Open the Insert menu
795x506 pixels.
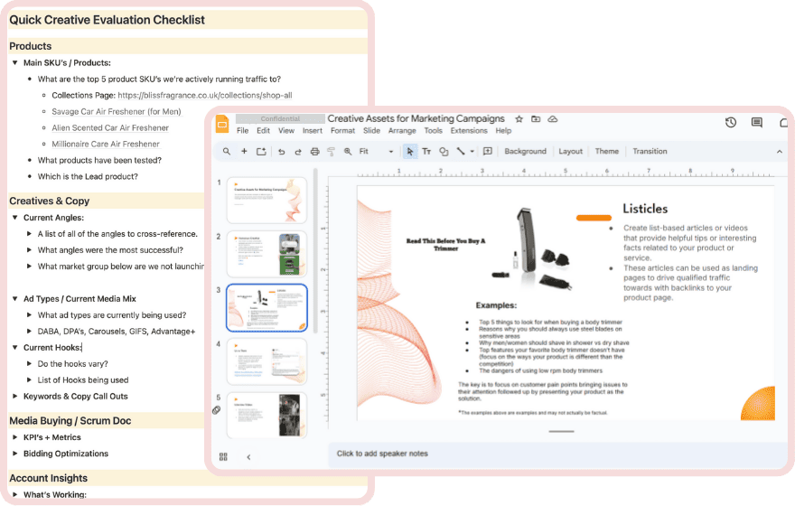pyautogui.click(x=313, y=131)
